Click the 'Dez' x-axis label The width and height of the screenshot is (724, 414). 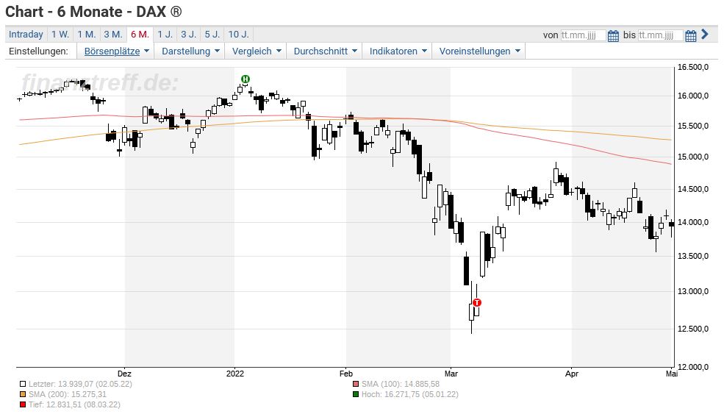[124, 374]
